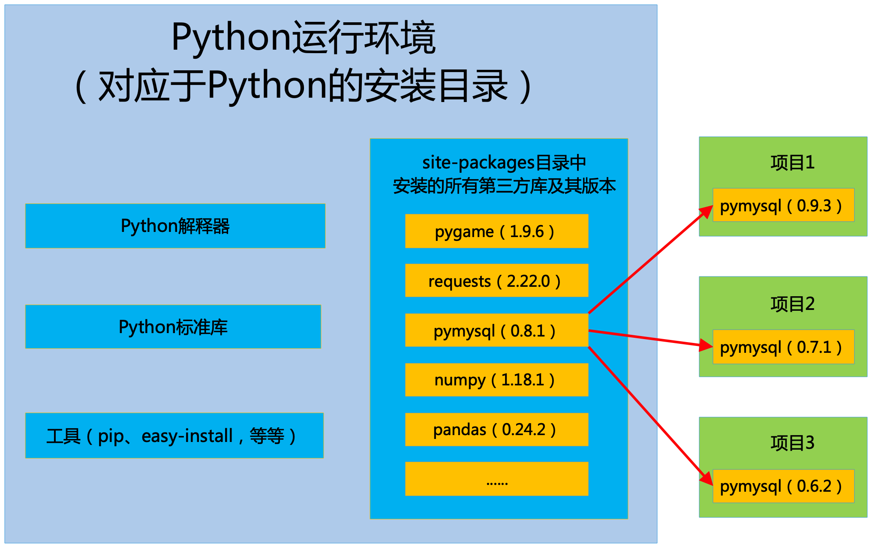Screen dimensions: 872x547
Task: Click pymysql (0.6.2) in 项目3
Action: tap(783, 486)
